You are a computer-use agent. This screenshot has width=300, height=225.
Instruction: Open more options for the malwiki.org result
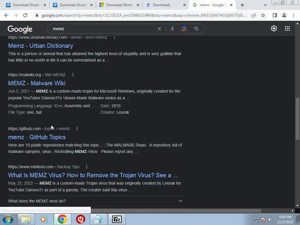73,75
